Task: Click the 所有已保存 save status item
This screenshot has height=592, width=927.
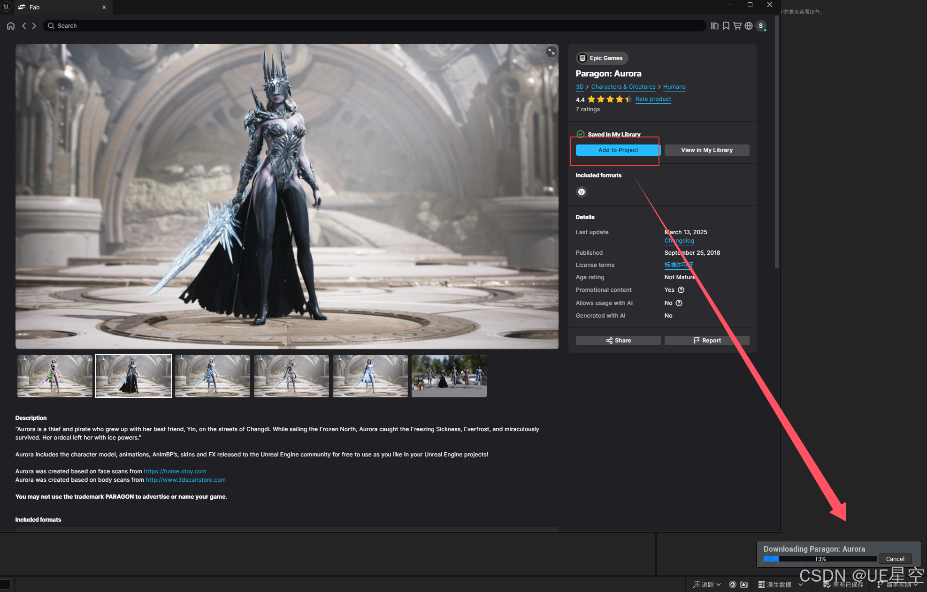Action: coord(843,584)
